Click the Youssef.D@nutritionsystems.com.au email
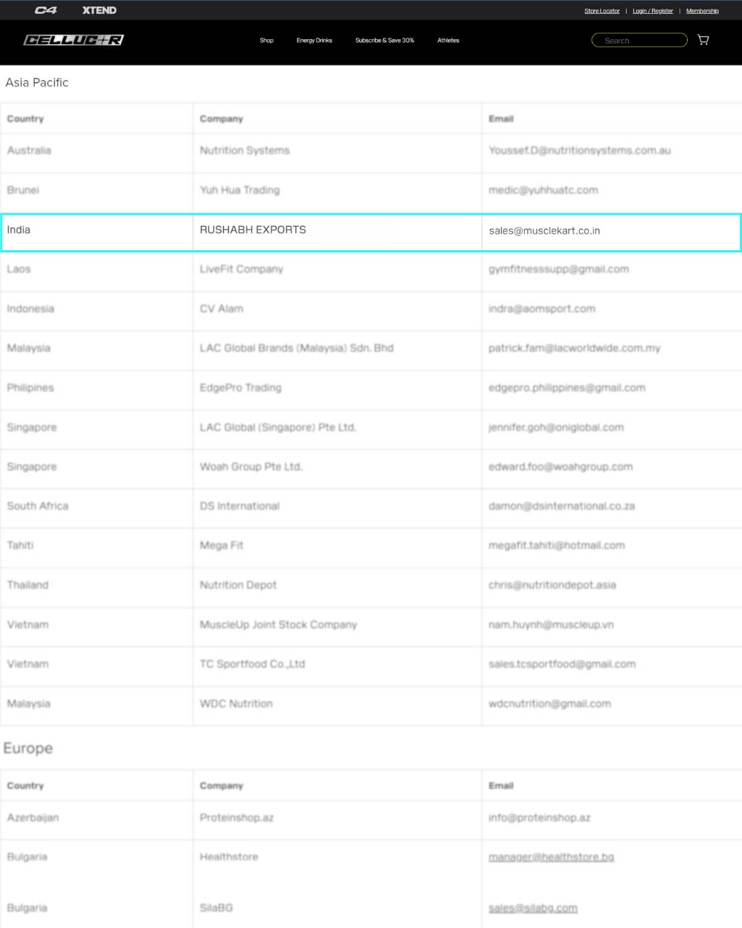Screen dimensions: 742x928 [579, 151]
